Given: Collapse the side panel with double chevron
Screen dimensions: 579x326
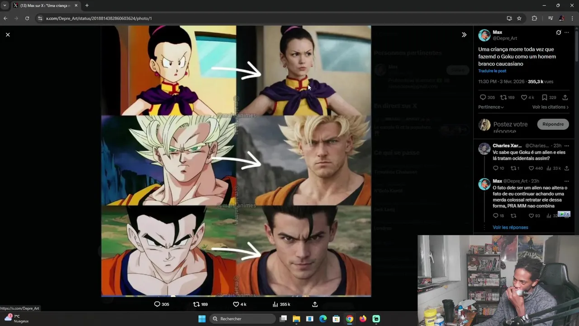Looking at the screenshot, I should point(464,34).
